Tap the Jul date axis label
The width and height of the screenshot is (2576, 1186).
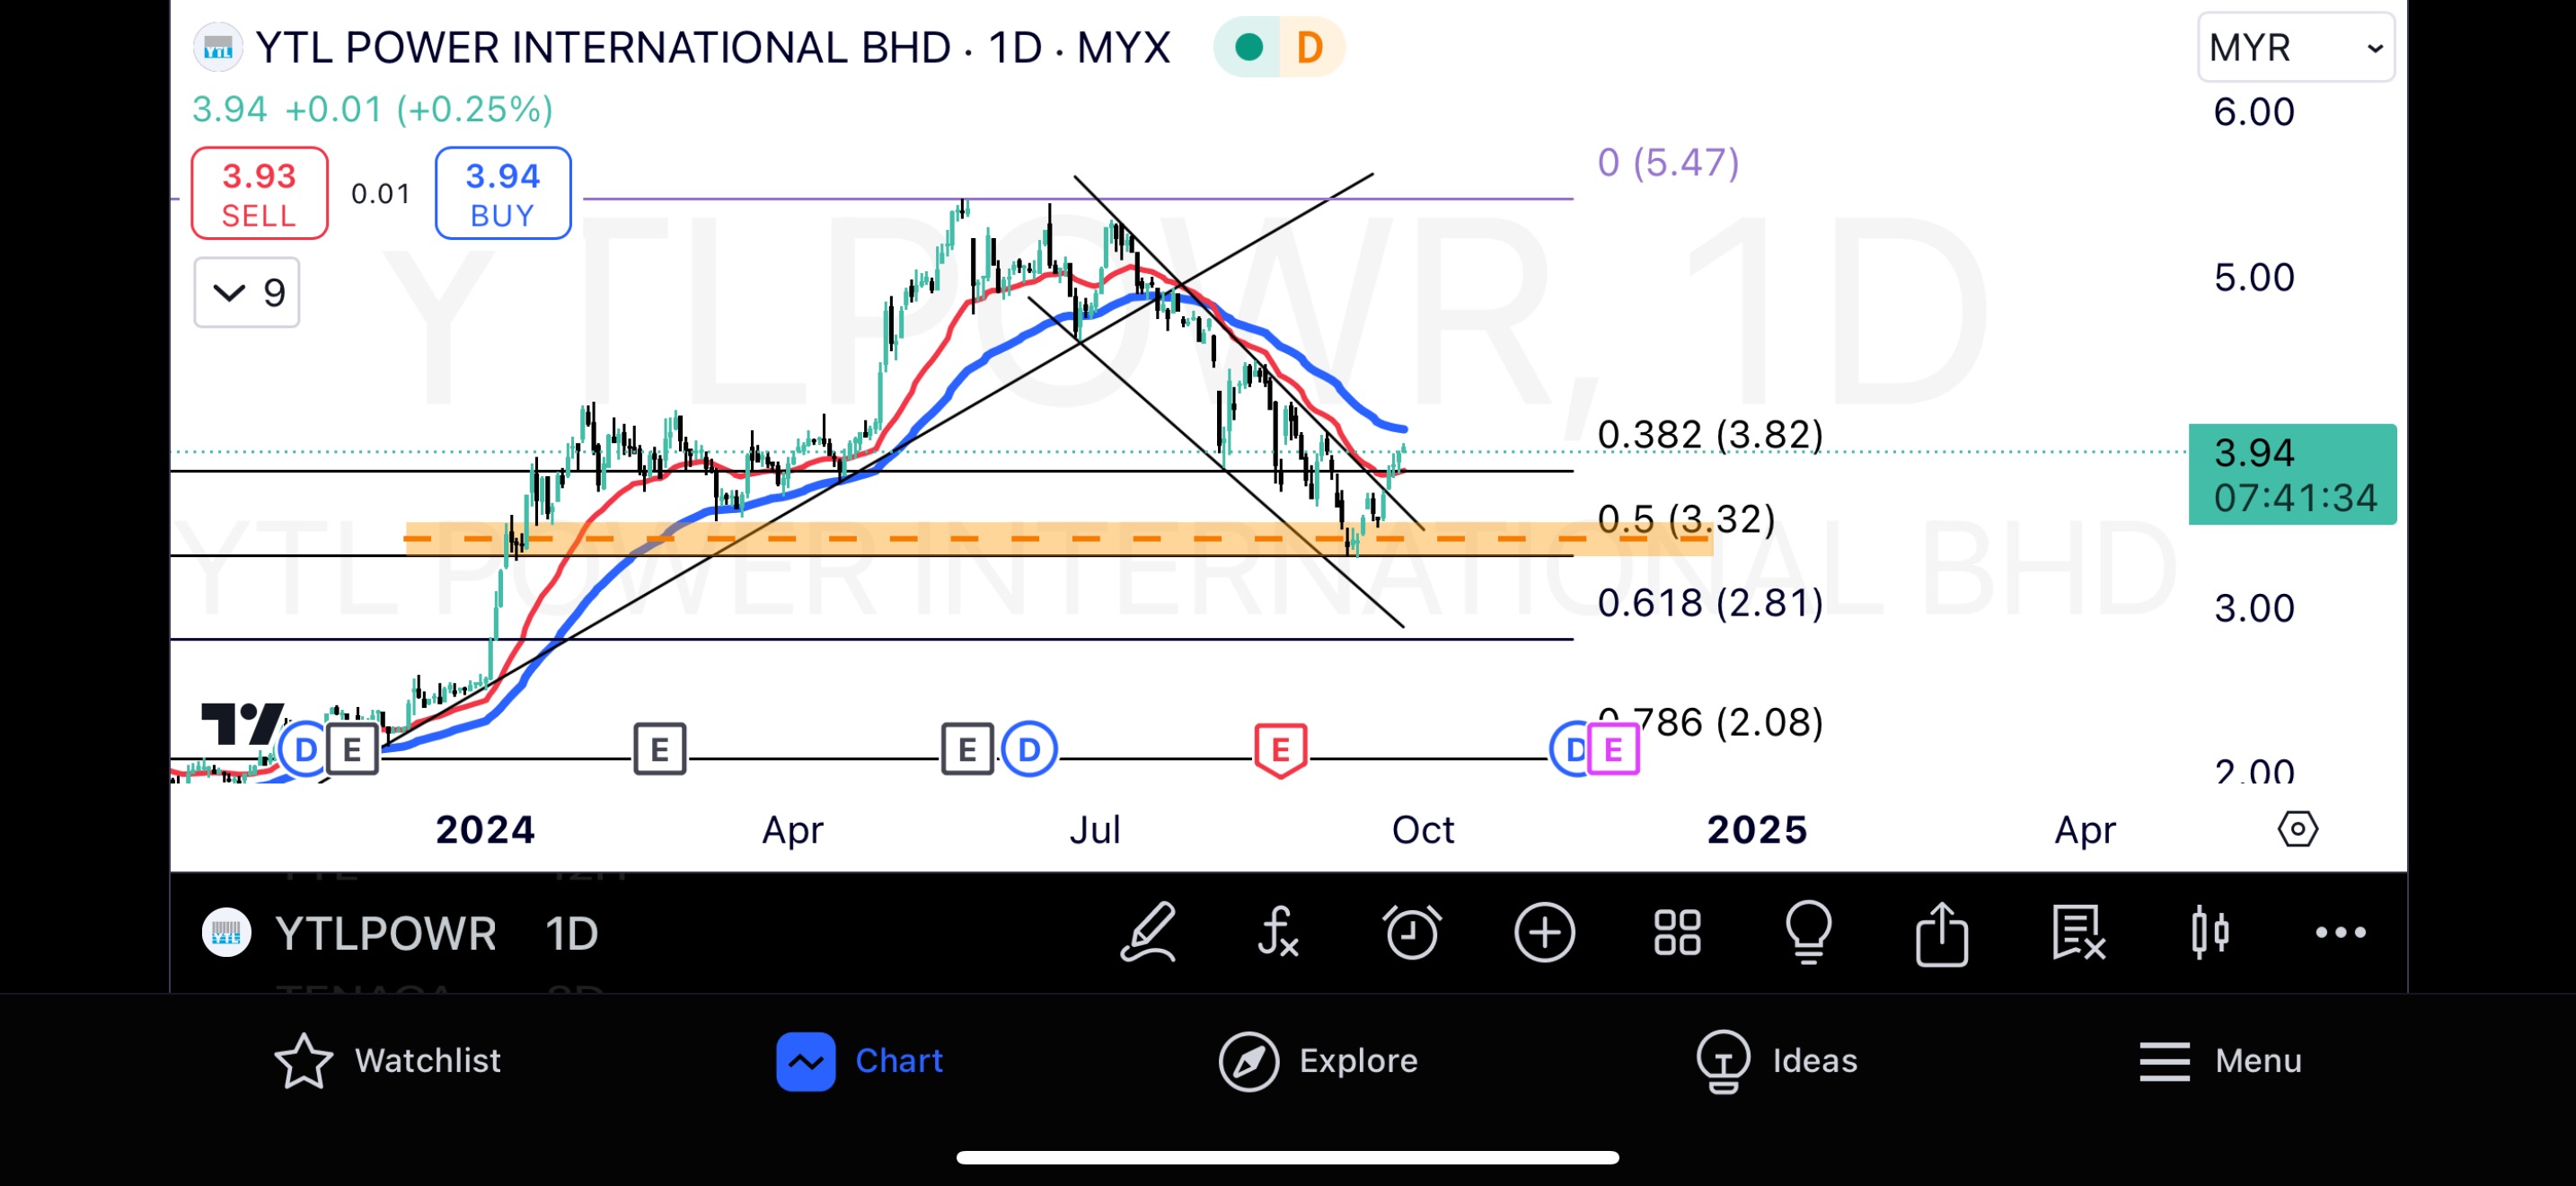click(x=1095, y=830)
